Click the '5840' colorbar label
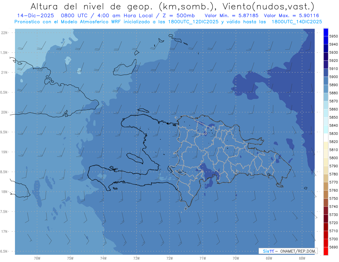 (334, 125)
